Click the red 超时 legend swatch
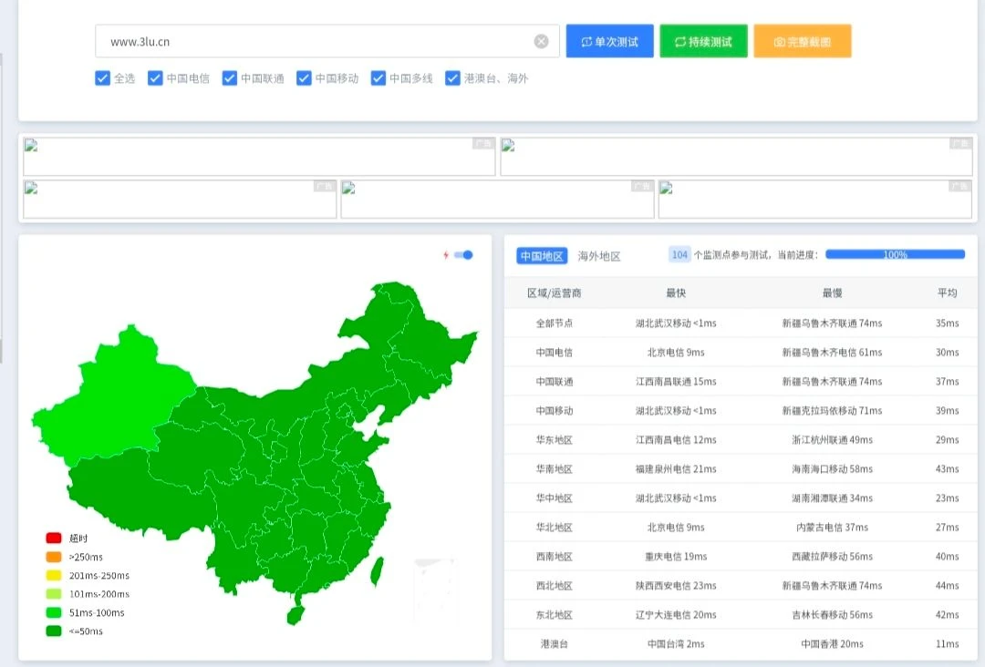Image resolution: width=985 pixels, height=667 pixels. pos(54,538)
